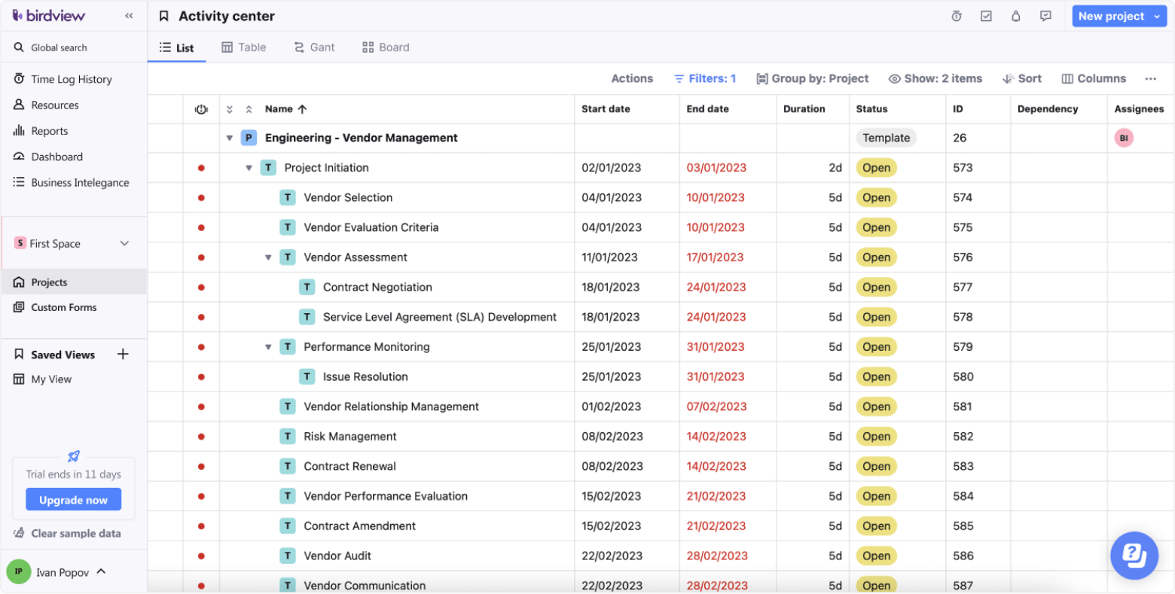Collapse the Performance Monitoring subtasks

tap(268, 347)
